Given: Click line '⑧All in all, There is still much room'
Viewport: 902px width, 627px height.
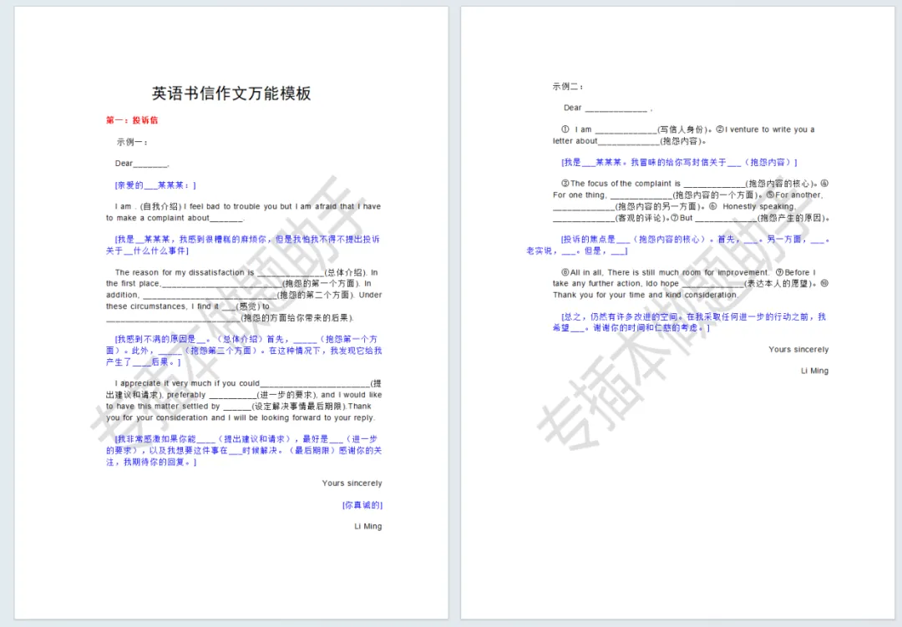Looking at the screenshot, I should tap(688, 273).
